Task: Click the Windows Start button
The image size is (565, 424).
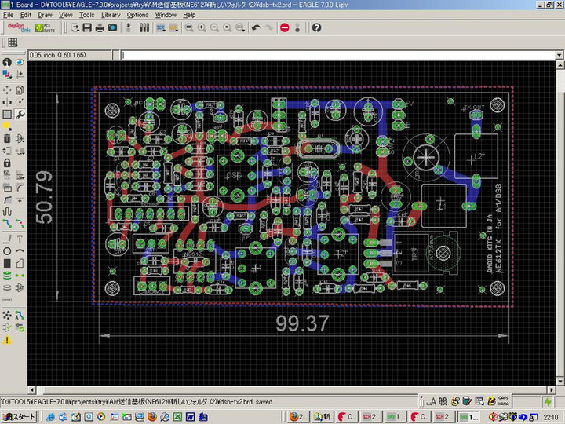Action: [19, 416]
